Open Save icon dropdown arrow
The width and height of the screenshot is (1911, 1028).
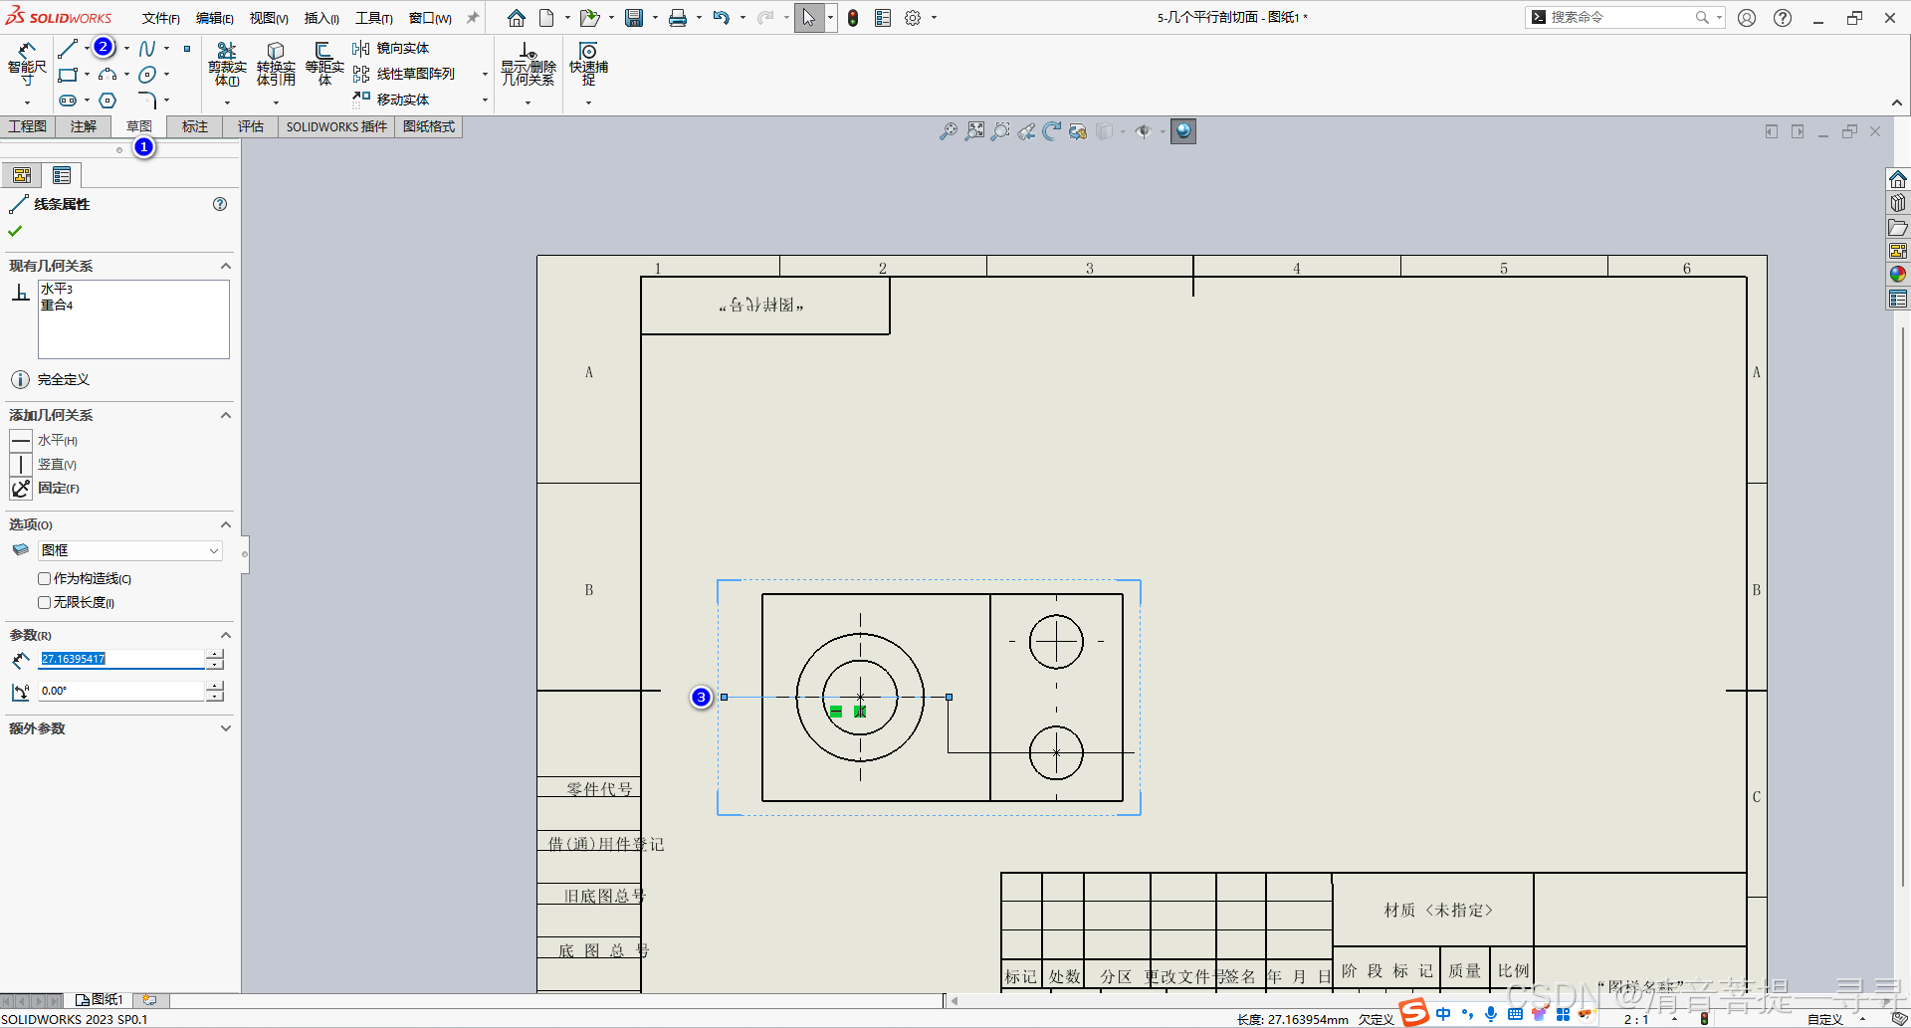(655, 18)
